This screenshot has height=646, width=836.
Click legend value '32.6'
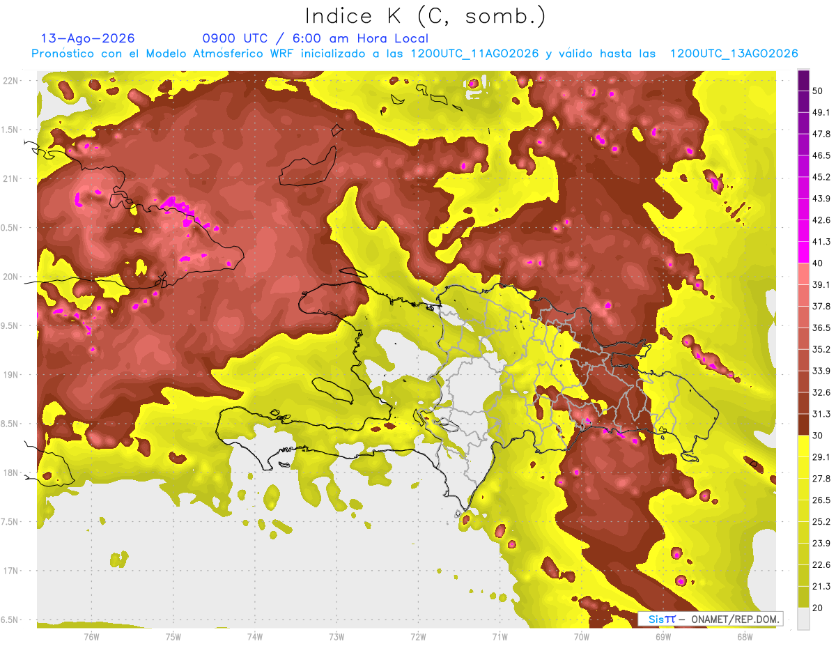point(821,392)
